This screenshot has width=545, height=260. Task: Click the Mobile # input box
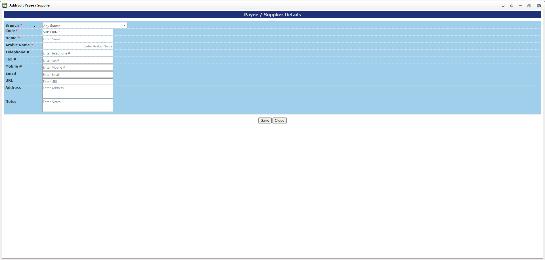coord(77,67)
